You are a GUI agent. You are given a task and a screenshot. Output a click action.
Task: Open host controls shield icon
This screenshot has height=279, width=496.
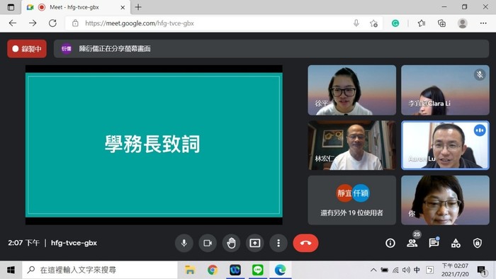pos(478,243)
